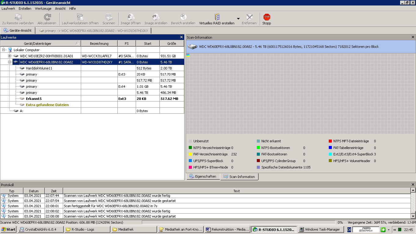This screenshot has height=234, width=416.
Task: Click the Entfernen toolbar icon
Action: click(x=249, y=17)
